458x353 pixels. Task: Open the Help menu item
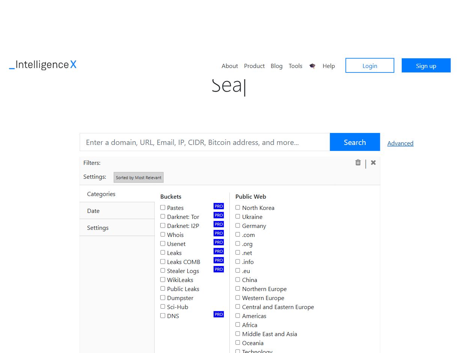pyautogui.click(x=328, y=66)
